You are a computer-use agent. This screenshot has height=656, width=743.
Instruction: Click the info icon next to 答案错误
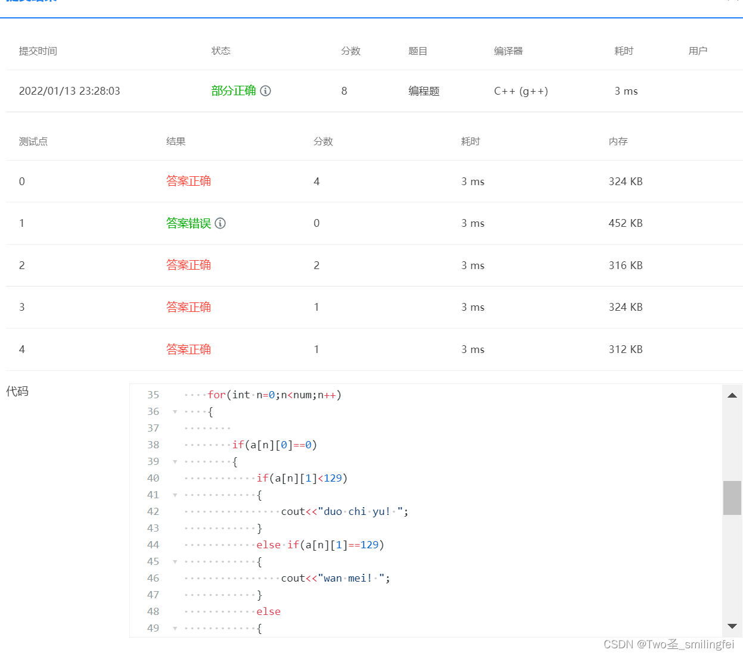220,223
